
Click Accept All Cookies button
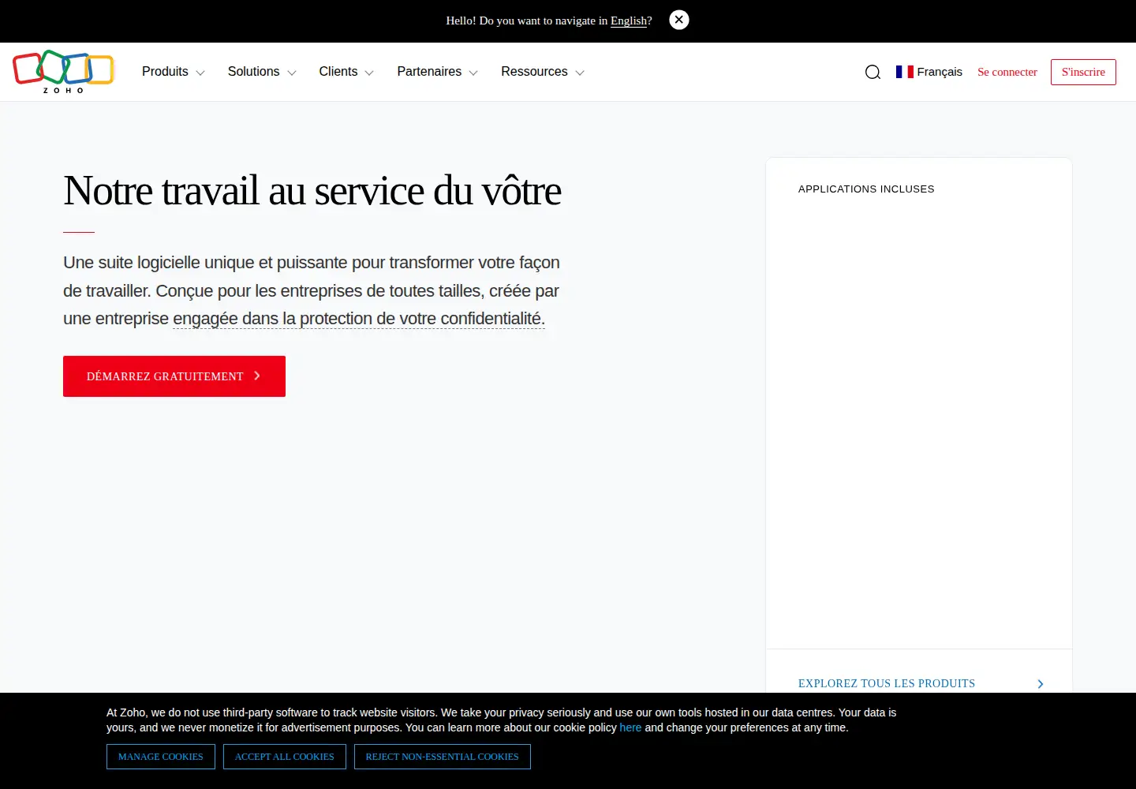(x=285, y=757)
